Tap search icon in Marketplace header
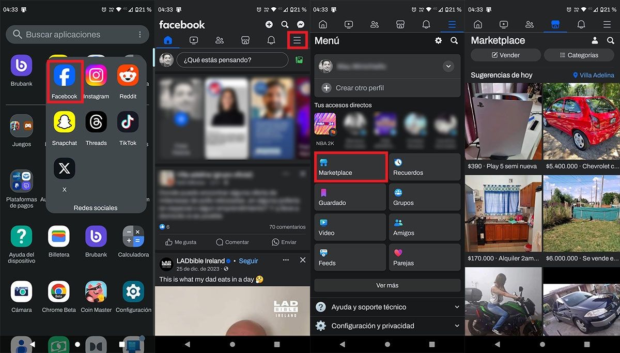 point(611,40)
